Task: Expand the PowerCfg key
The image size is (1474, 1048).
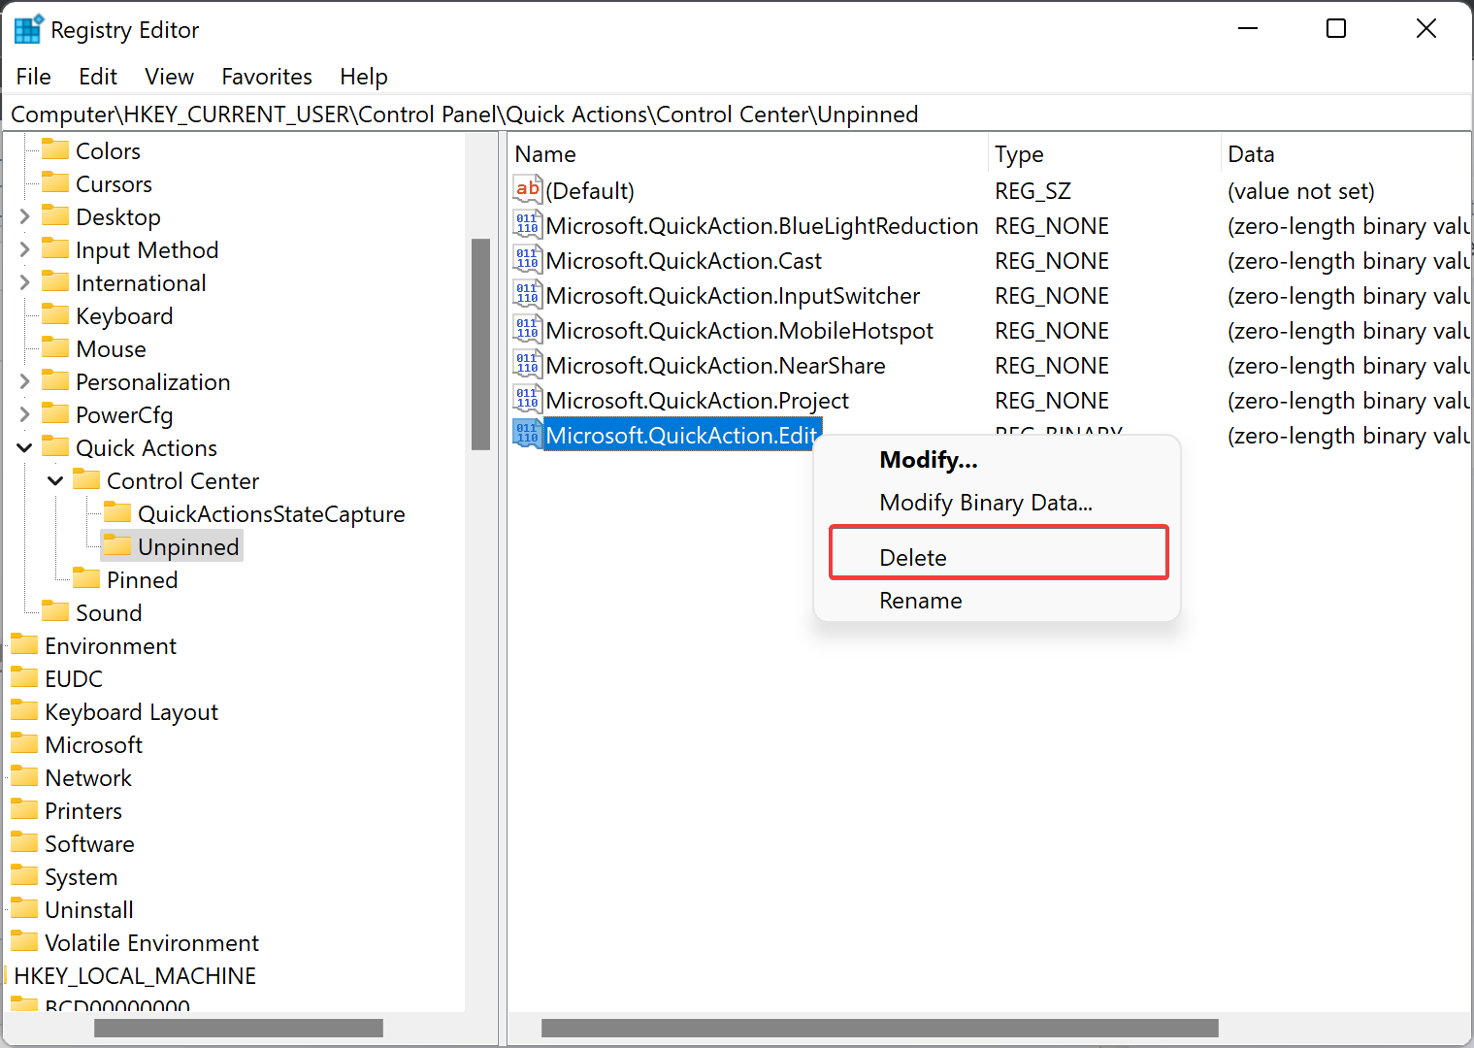Action: (x=25, y=414)
